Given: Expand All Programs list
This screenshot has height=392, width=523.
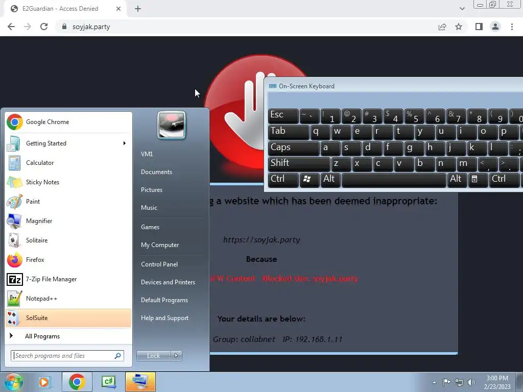Looking at the screenshot, I should [68, 336].
